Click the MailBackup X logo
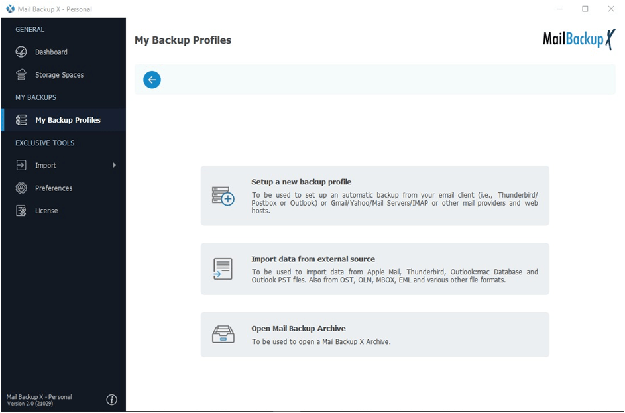Image resolution: width=625 pixels, height=413 pixels. coord(579,40)
